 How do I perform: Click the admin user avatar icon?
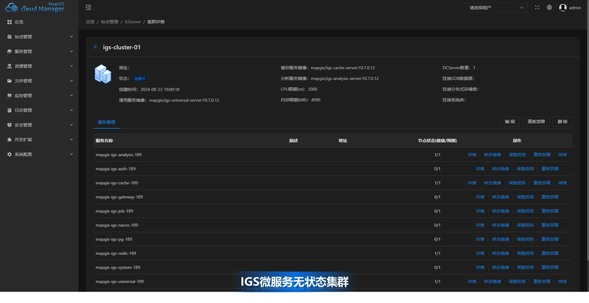click(x=563, y=7)
